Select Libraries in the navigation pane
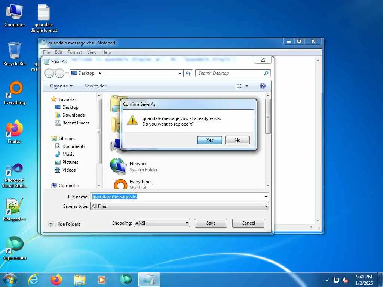This screenshot has width=383, height=287. 63,138
